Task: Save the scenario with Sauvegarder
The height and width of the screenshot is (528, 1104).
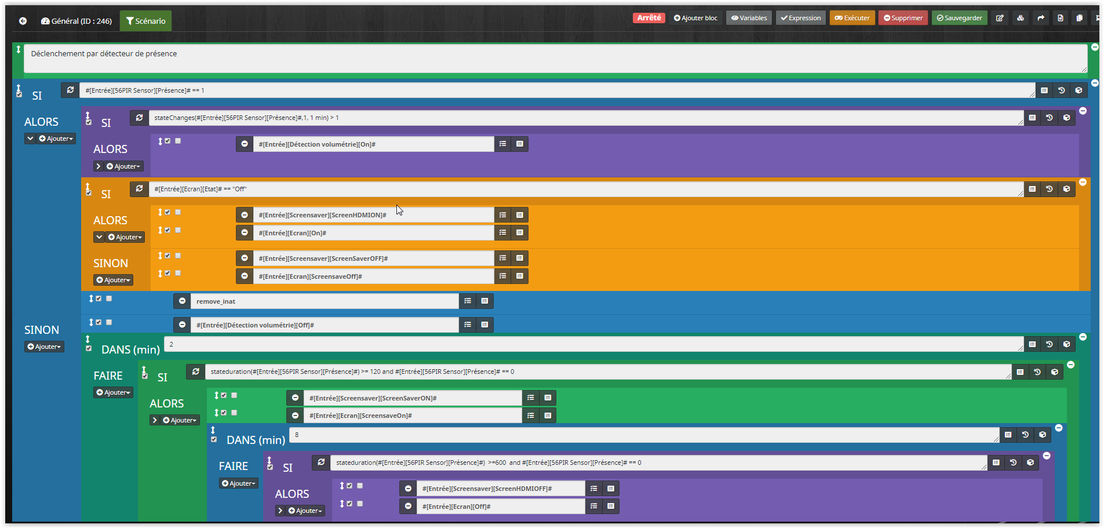Action: point(960,18)
